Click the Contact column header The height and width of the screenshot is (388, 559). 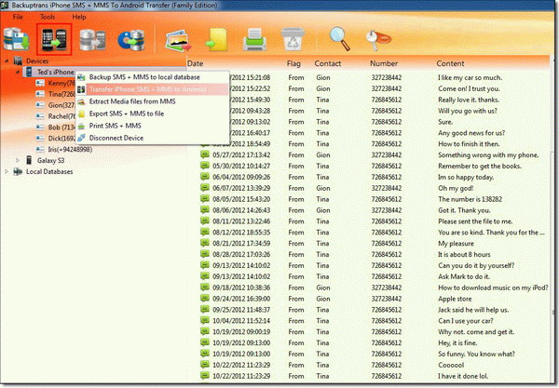click(x=328, y=63)
